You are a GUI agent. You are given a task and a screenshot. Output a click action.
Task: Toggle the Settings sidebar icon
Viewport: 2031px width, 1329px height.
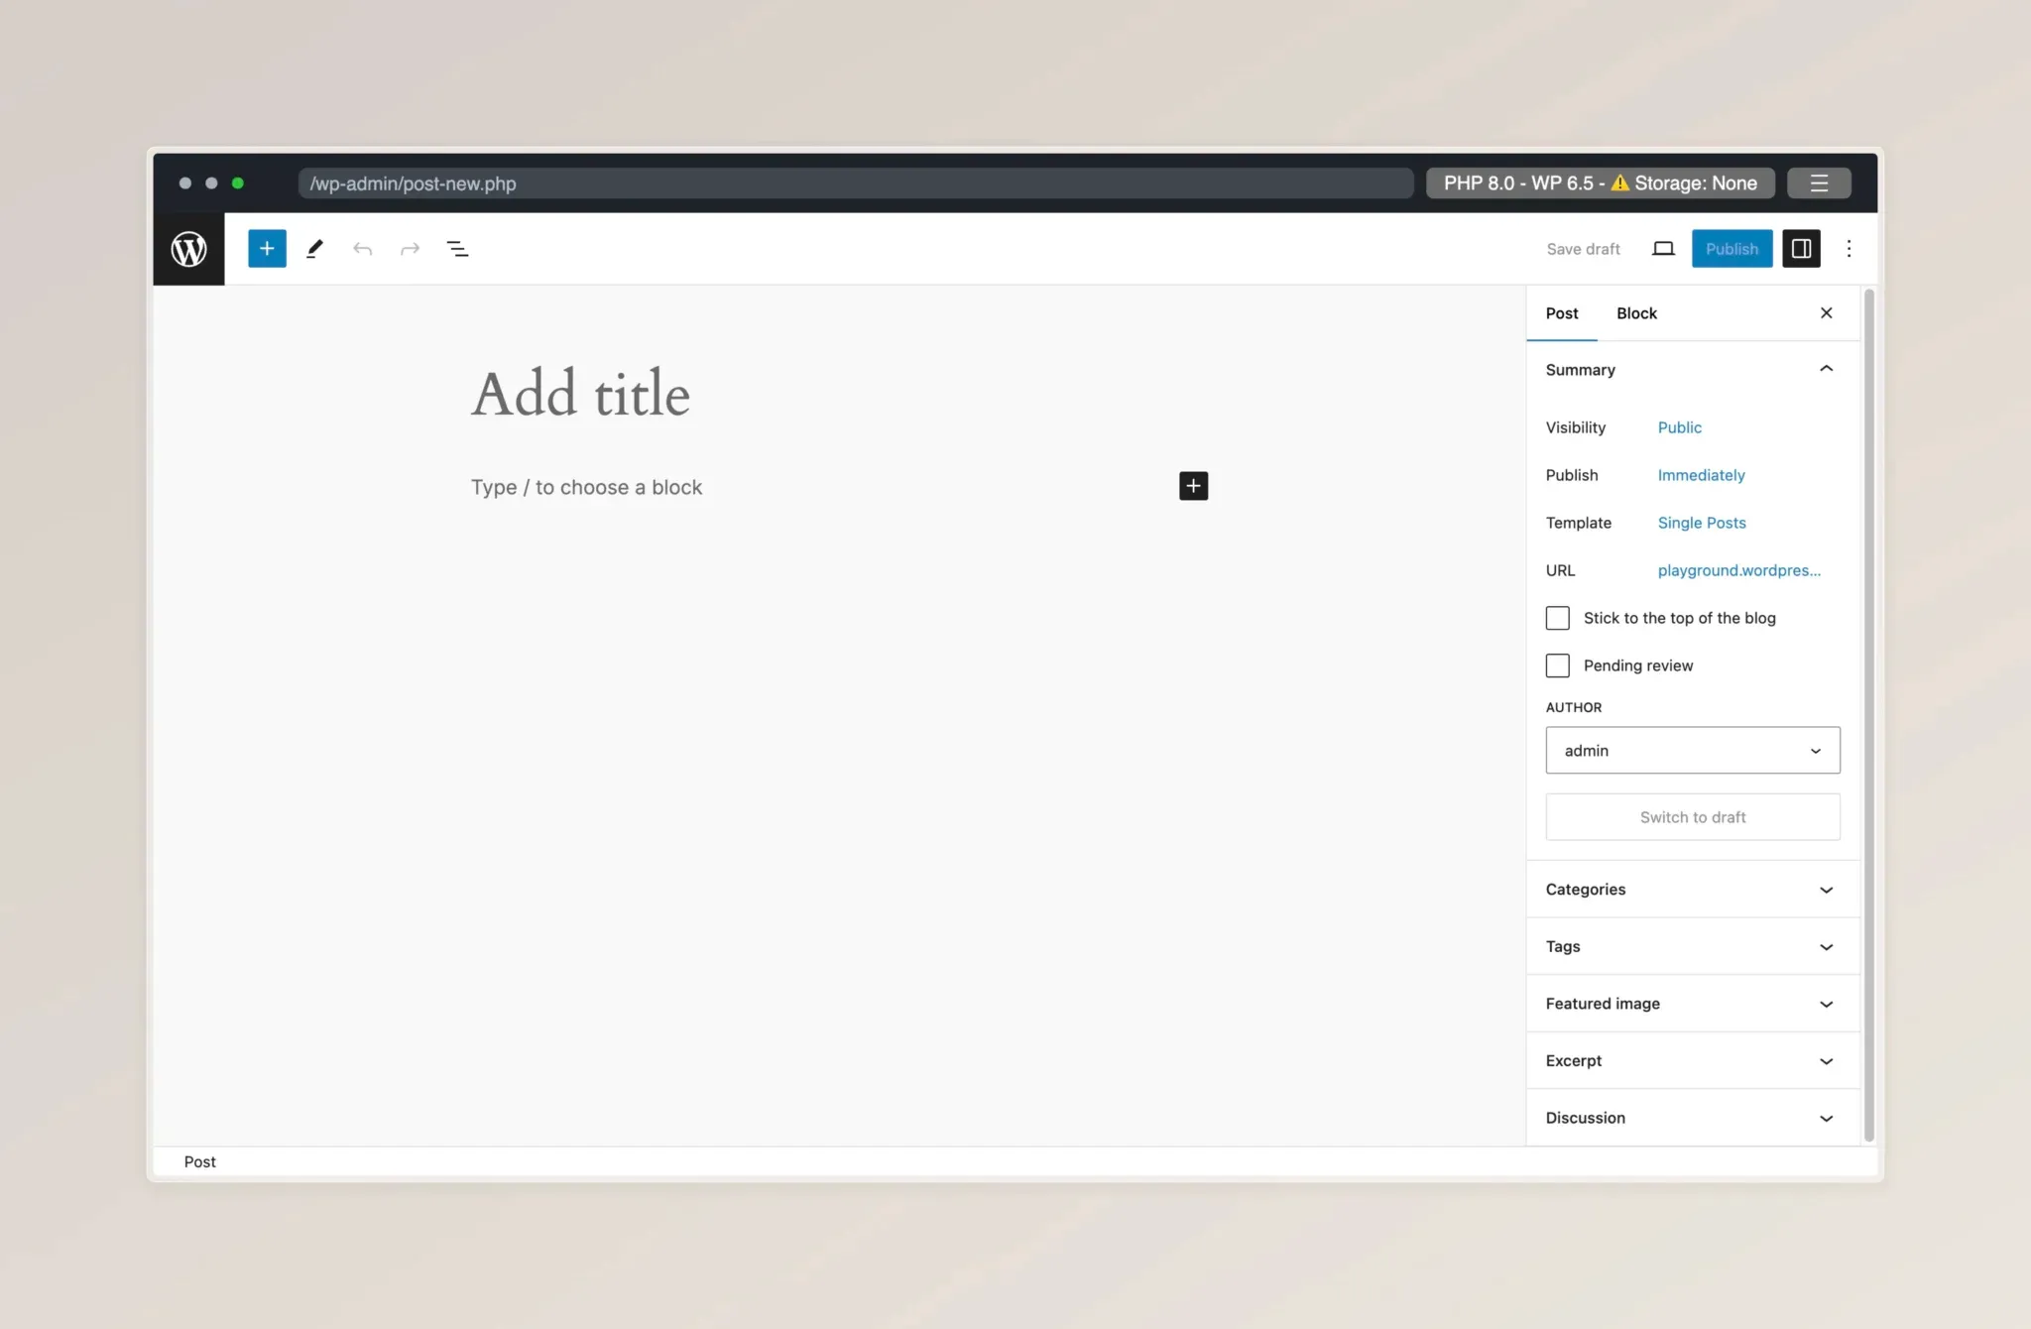point(1801,249)
